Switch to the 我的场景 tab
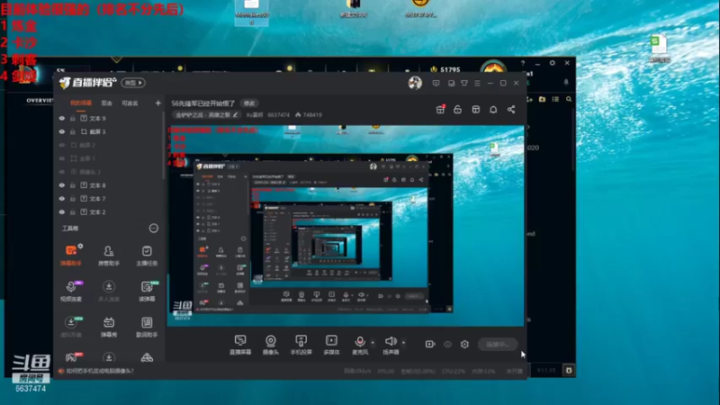Viewport: 720px width, 405px height. (x=81, y=103)
